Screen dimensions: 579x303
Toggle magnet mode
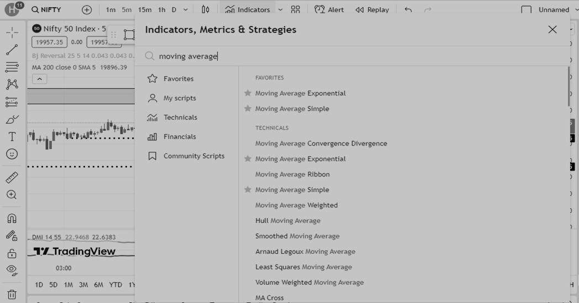tap(12, 219)
